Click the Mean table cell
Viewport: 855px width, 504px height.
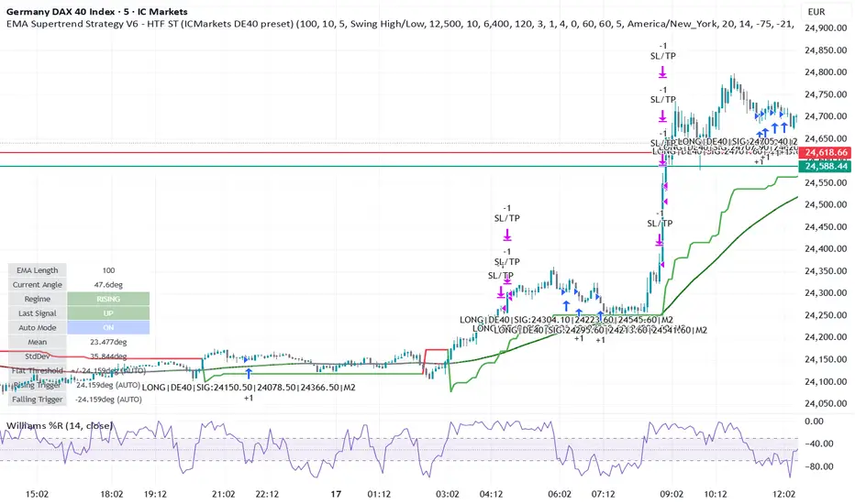pos(37,342)
